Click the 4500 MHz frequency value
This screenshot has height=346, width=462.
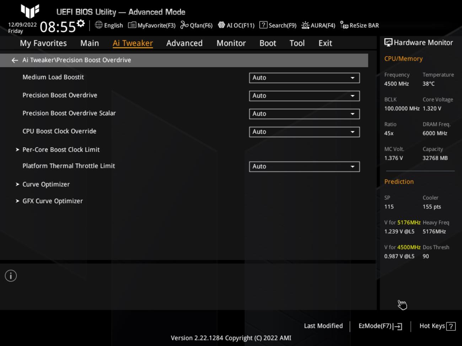pos(397,84)
